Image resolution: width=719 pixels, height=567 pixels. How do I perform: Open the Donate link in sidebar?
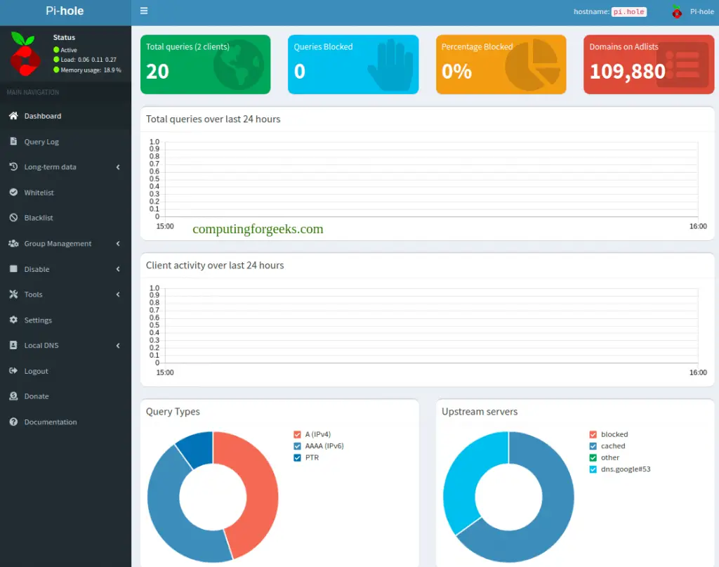click(x=65, y=396)
